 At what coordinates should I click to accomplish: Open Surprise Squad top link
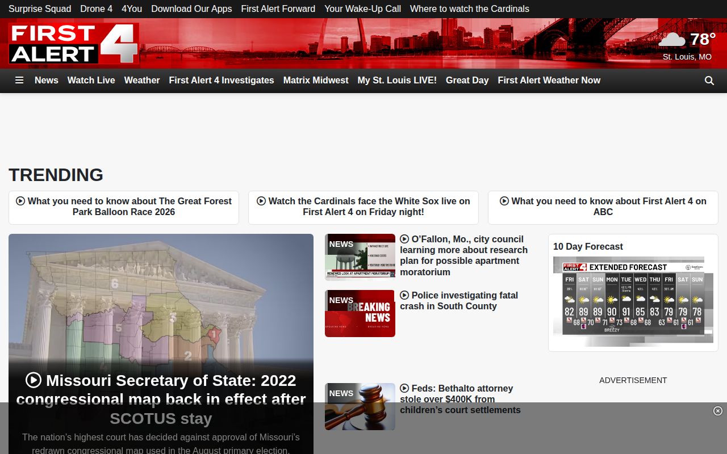pyautogui.click(x=40, y=9)
